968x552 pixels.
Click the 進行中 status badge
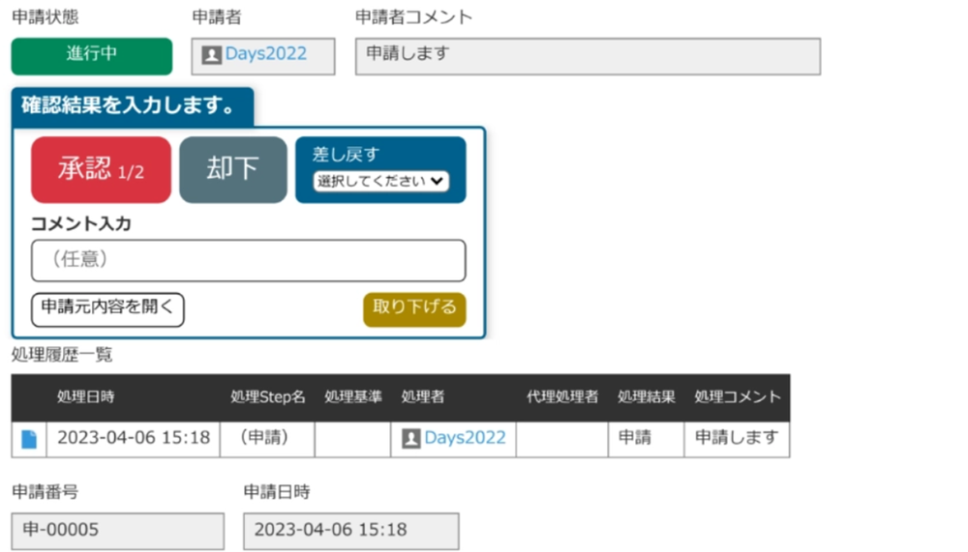[92, 55]
